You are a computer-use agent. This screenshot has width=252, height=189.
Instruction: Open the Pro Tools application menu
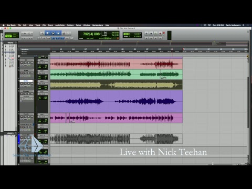point(11,25)
